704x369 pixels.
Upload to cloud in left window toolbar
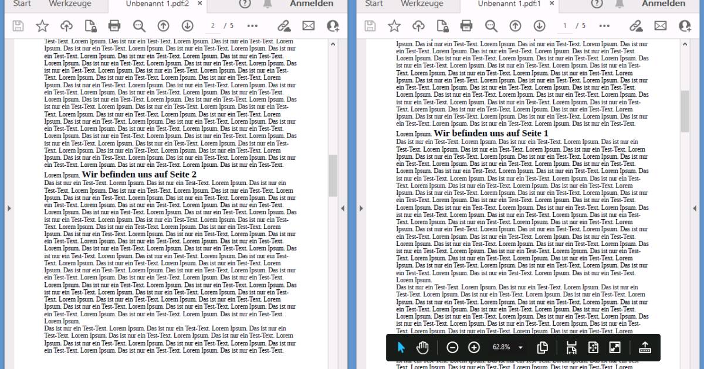[x=66, y=26]
